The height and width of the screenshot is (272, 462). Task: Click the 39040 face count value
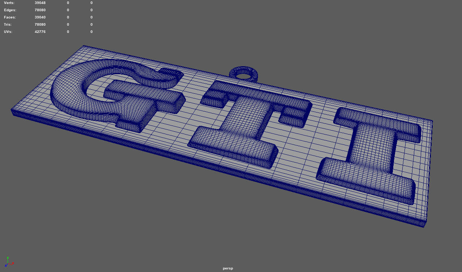coord(40,17)
